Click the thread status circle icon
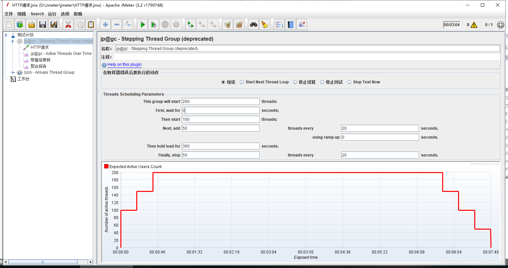Viewport: 508px width, 268px height. 501,25
